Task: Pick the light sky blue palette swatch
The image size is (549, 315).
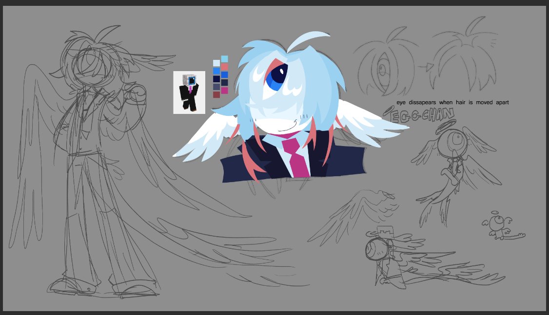Action: tap(224, 59)
